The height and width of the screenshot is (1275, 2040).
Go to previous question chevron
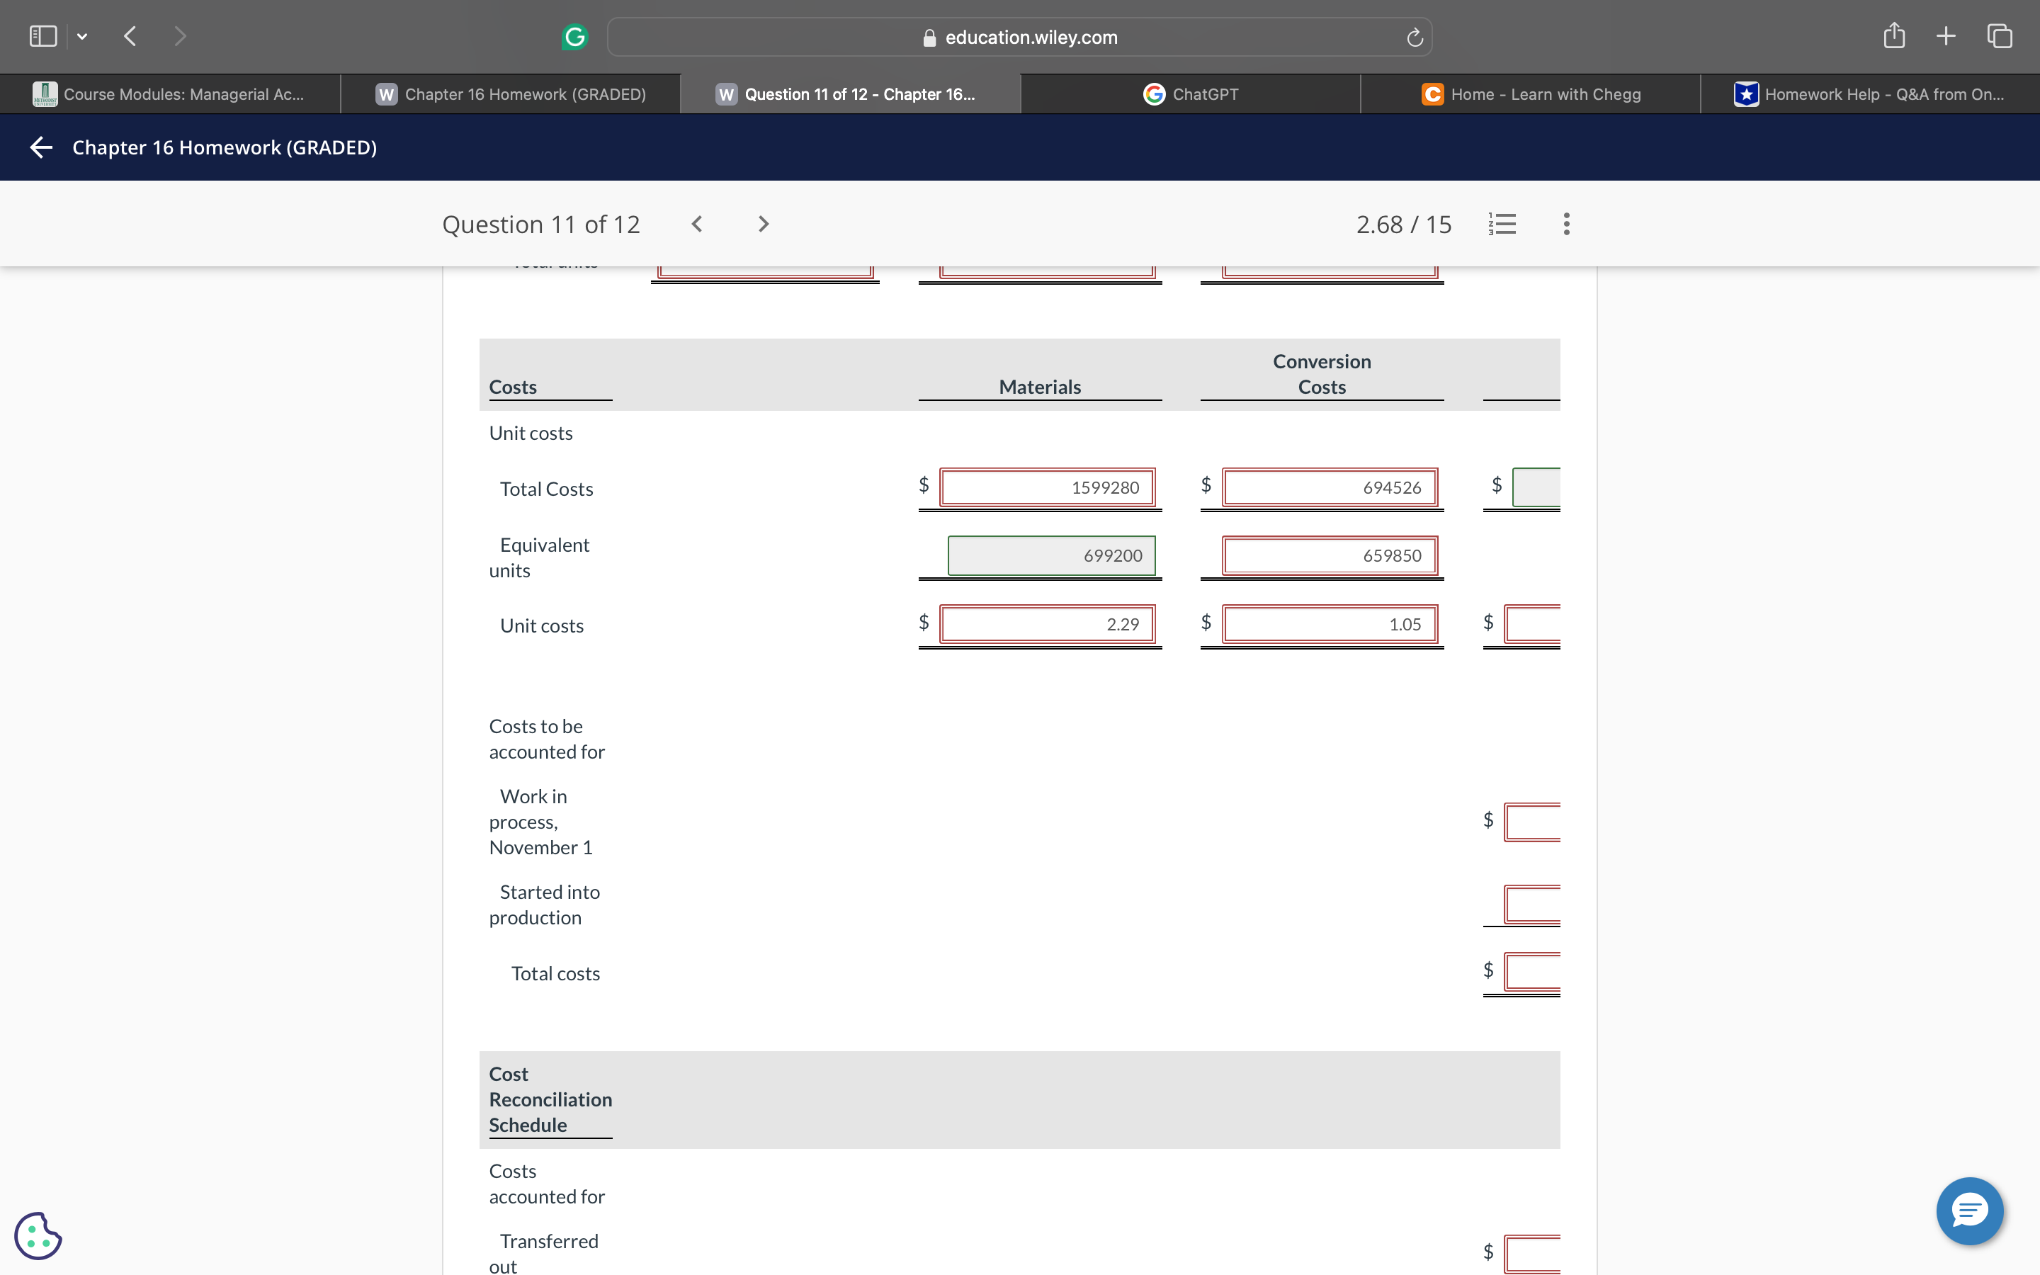(x=696, y=223)
